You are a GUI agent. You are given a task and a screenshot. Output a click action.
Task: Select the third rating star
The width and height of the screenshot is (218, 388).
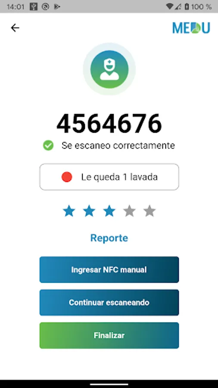point(109,211)
